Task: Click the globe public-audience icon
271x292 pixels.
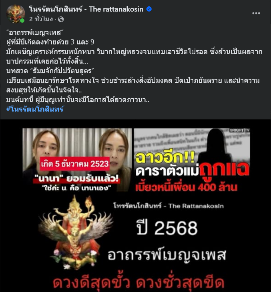Action: (61, 19)
